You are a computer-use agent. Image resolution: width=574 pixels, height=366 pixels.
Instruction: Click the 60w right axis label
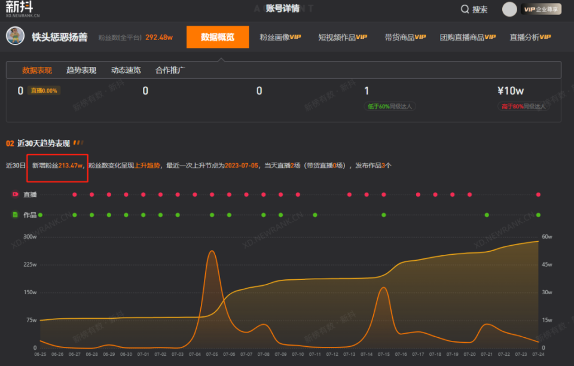point(547,237)
